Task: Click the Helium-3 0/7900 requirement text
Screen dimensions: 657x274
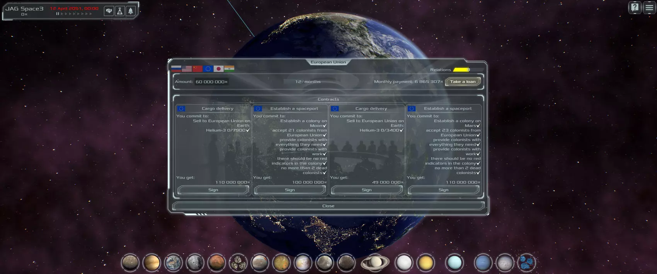Action: point(228,130)
